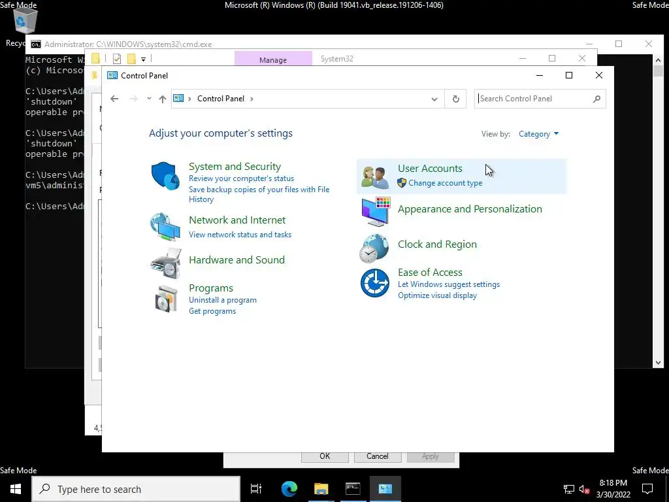Open the recent locations dropdown arrow
The image size is (669, 502).
click(149, 99)
